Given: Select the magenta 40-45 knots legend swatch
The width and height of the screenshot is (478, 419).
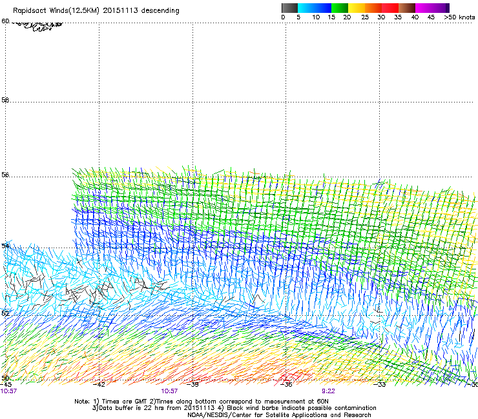Looking at the screenshot, I should 424,8.
